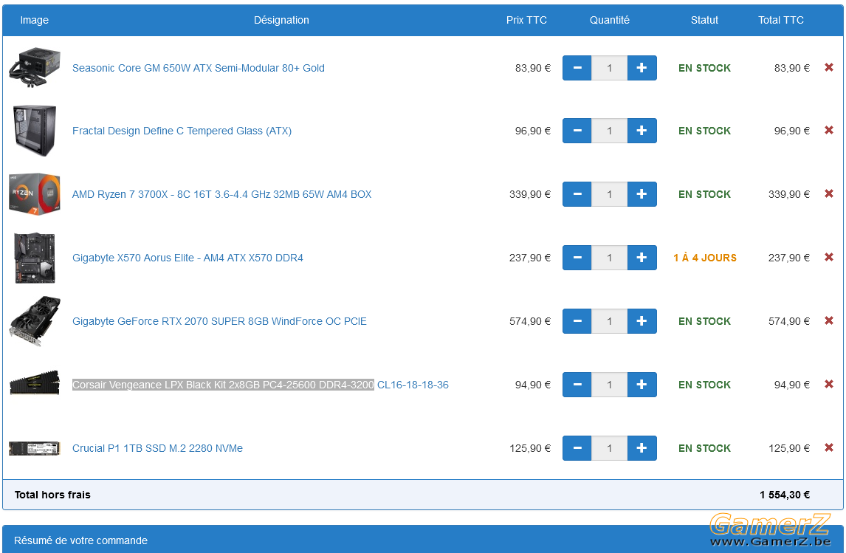Decrease Corsair Vengeance LPX quantity
The image size is (846, 553).
click(577, 385)
